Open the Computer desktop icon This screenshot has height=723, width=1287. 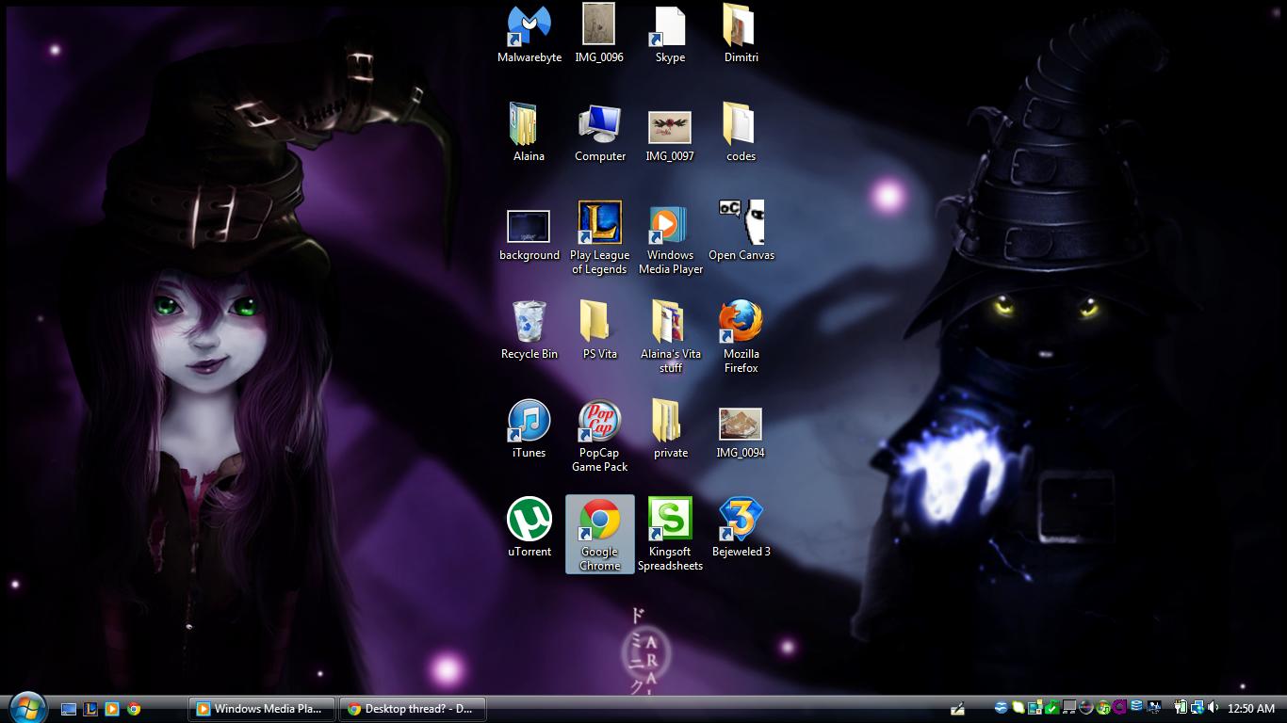[x=600, y=133]
